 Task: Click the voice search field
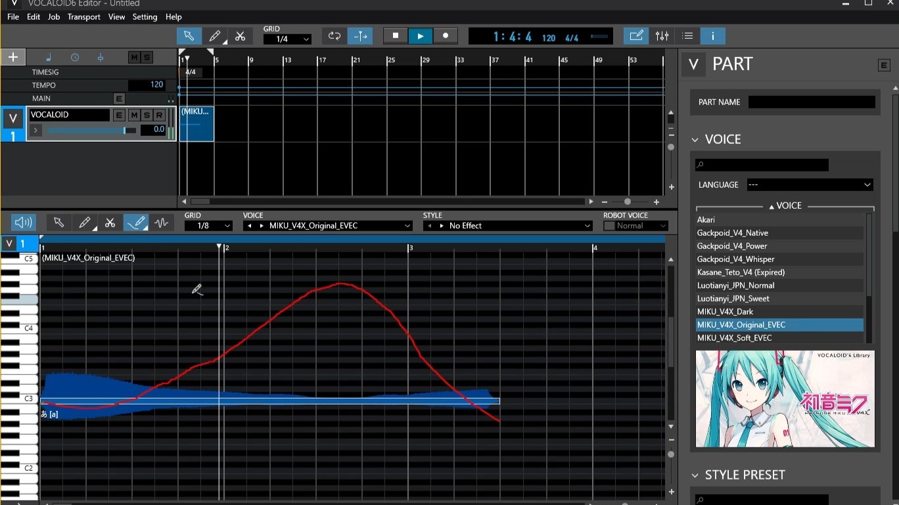[x=762, y=165]
